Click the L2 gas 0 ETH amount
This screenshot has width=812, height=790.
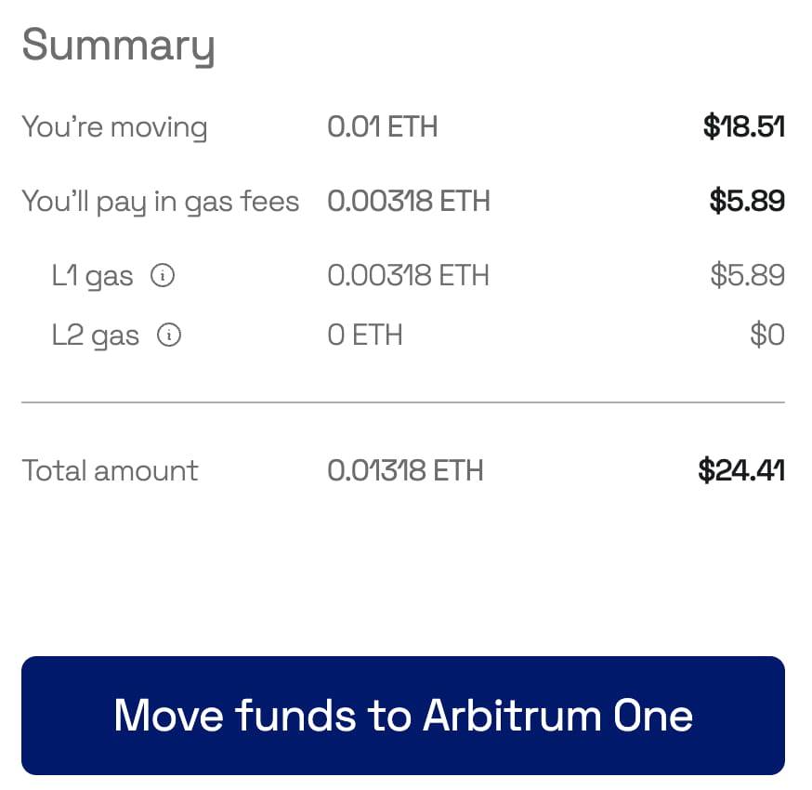click(x=365, y=335)
